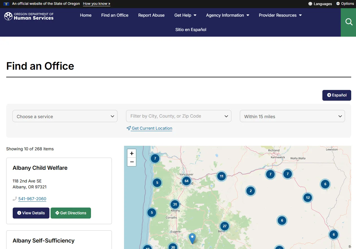The height and width of the screenshot is (249, 356).
Task: Select the blue location pin marker on map
Action: [192, 239]
